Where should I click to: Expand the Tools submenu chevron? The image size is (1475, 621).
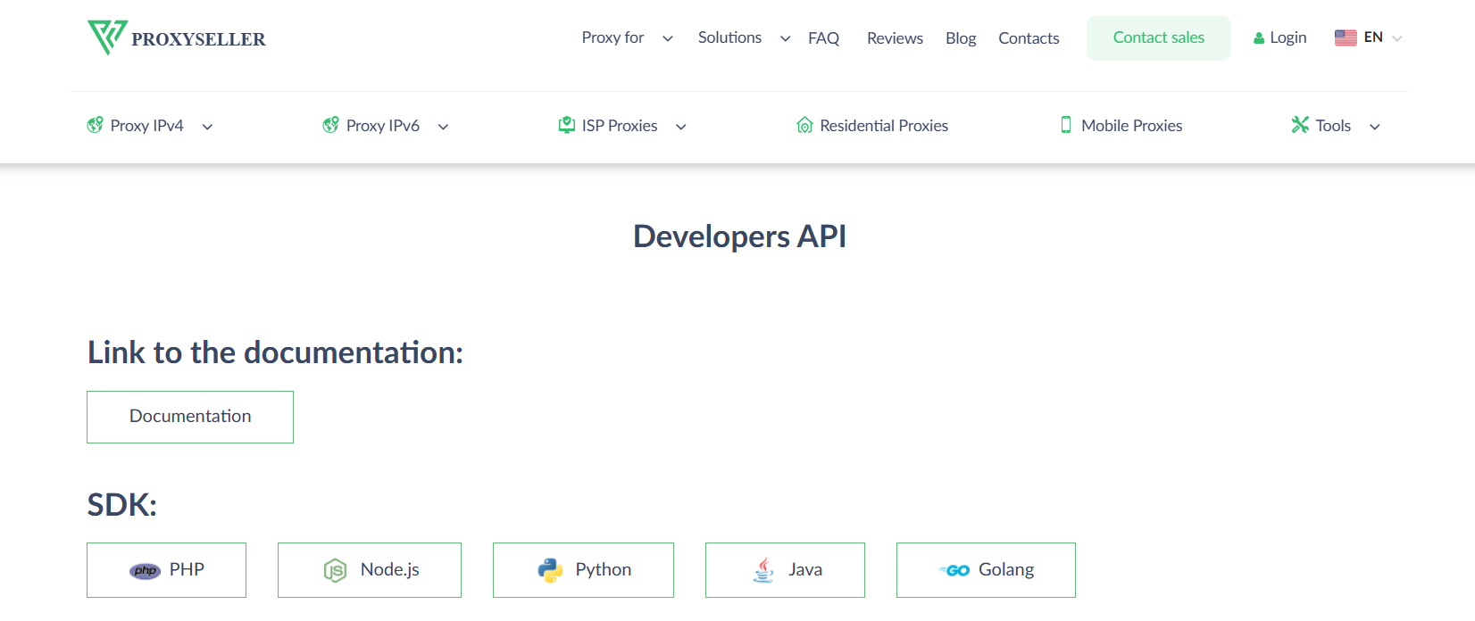click(x=1375, y=127)
